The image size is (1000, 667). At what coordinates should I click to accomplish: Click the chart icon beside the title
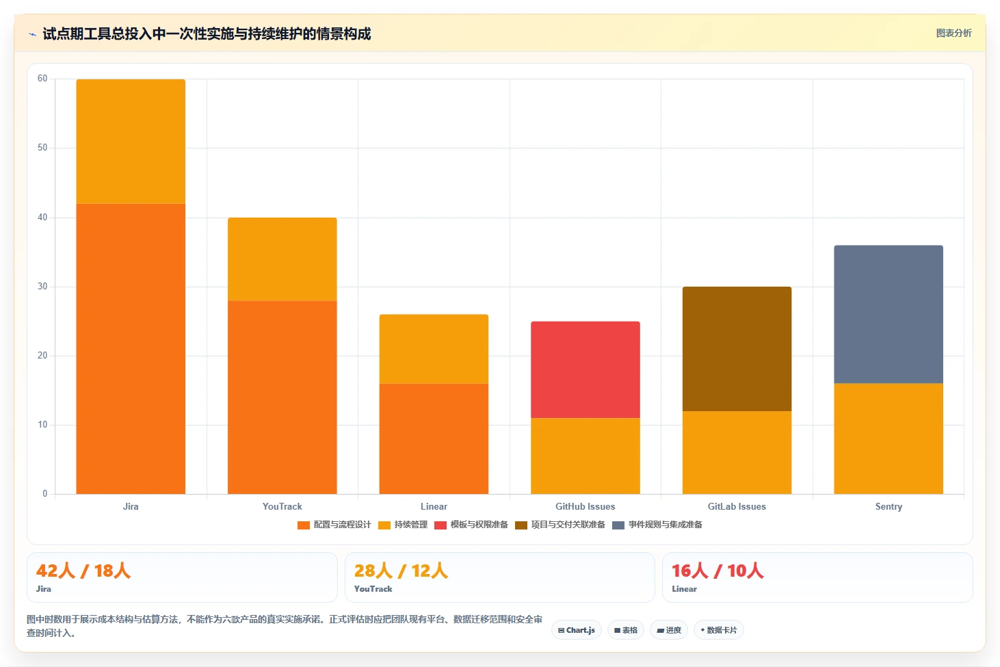[x=32, y=34]
